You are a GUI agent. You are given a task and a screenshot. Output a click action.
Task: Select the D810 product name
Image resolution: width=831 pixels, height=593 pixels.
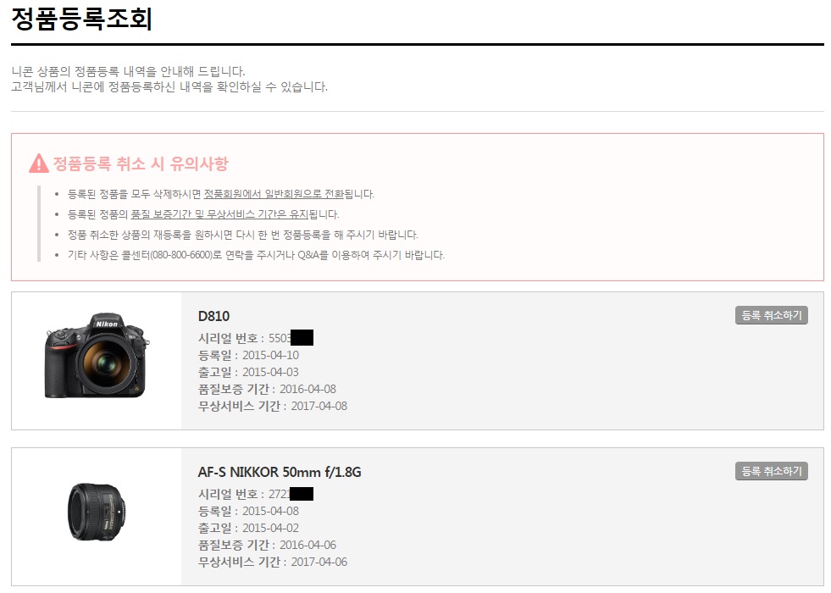click(x=213, y=316)
